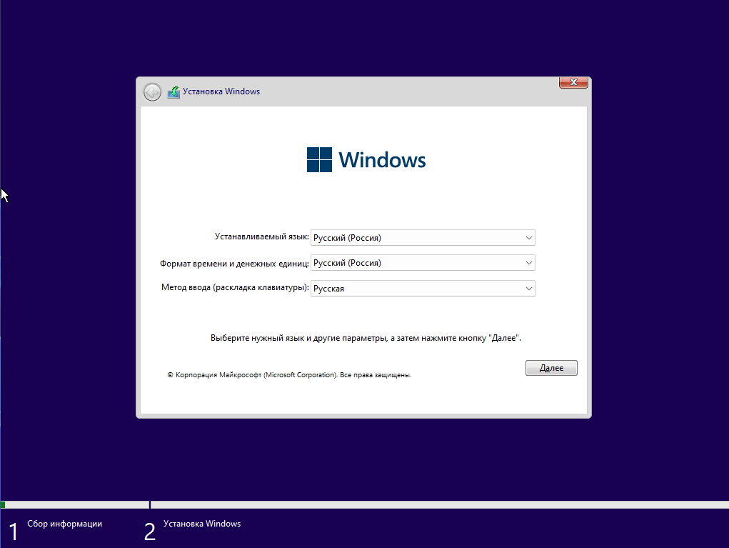Screen dimensions: 729x548
Task: Click the large step number 2
Action: pyautogui.click(x=149, y=532)
